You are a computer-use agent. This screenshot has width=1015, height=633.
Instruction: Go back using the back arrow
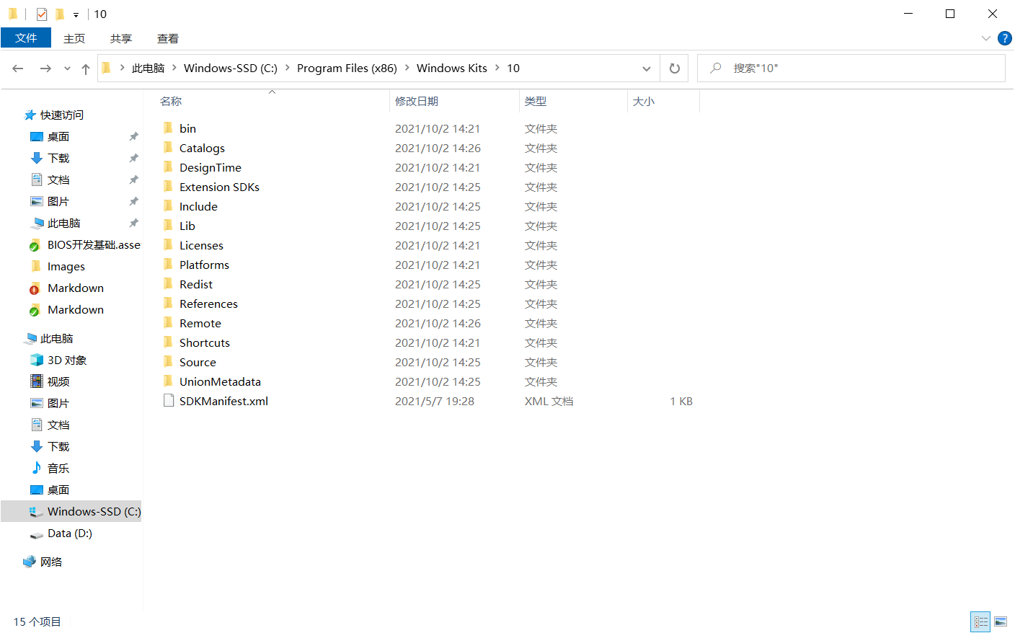pyautogui.click(x=17, y=68)
